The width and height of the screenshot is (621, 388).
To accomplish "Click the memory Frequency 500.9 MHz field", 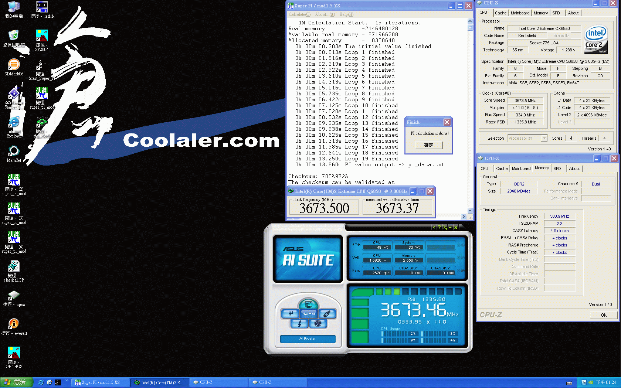I will (560, 217).
